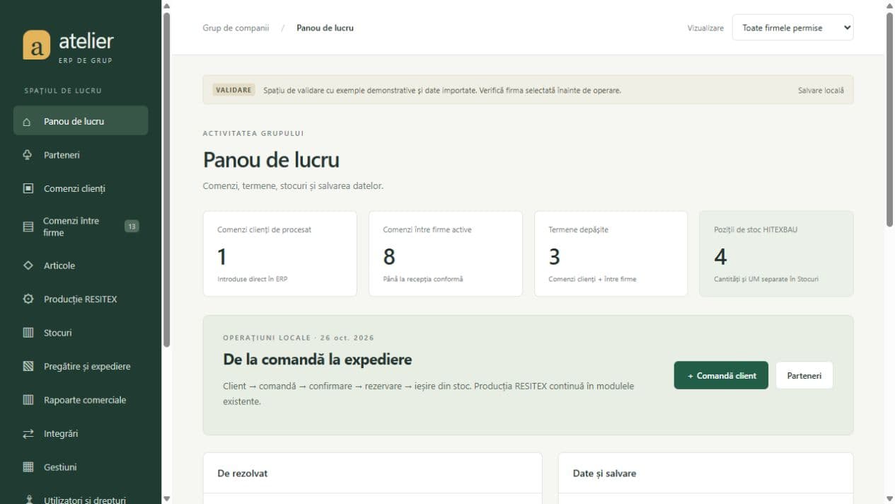Click the Pregătire și expediere icon
This screenshot has width=895, height=504.
click(28, 366)
